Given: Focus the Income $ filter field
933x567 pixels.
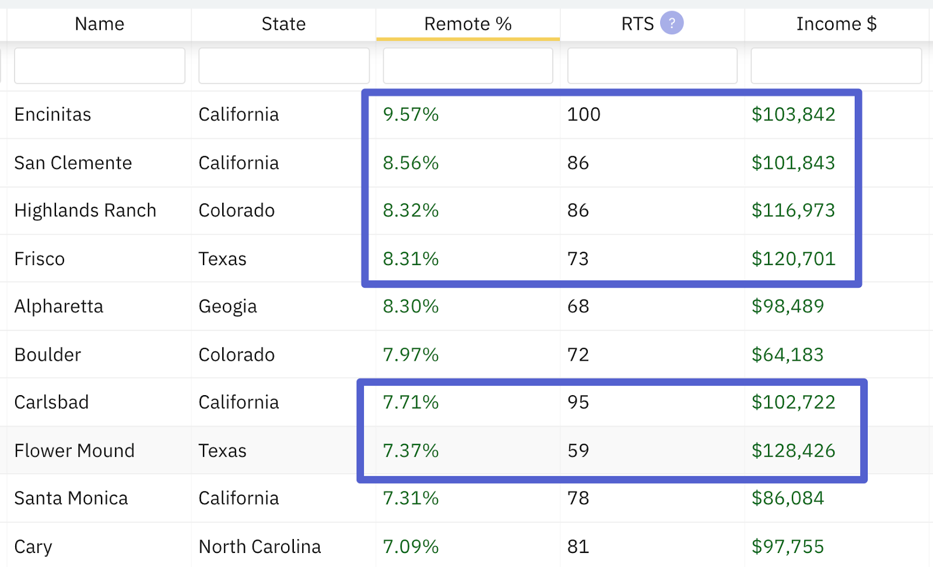Looking at the screenshot, I should 836,66.
